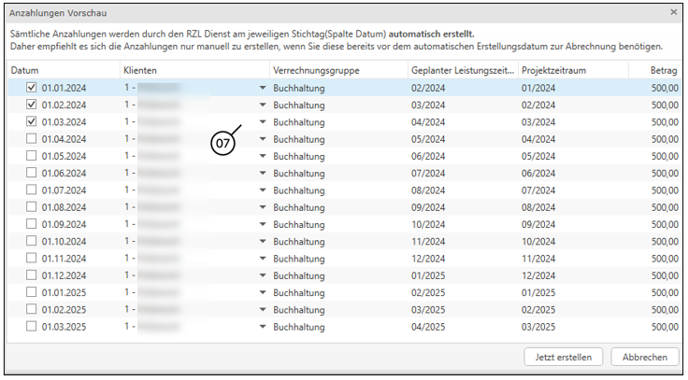Uncheck the 01.01.2024 row checkbox
The width and height of the screenshot is (688, 380).
point(32,87)
